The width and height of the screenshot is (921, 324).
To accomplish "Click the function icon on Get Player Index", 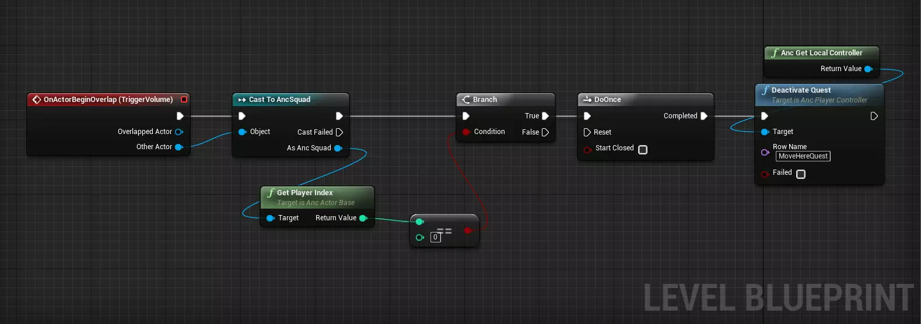I will pyautogui.click(x=271, y=193).
